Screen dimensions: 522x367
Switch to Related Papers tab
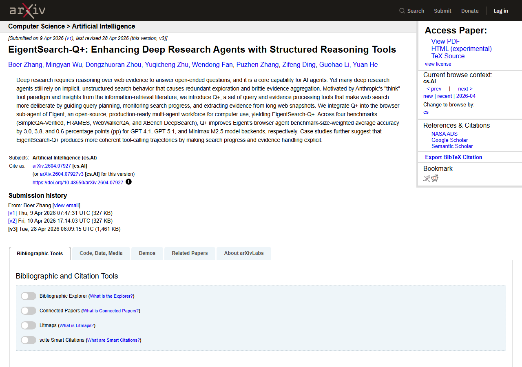(x=190, y=253)
